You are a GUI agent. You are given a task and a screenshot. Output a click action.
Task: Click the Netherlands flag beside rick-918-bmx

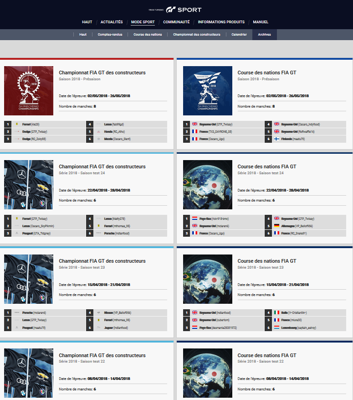point(194,218)
